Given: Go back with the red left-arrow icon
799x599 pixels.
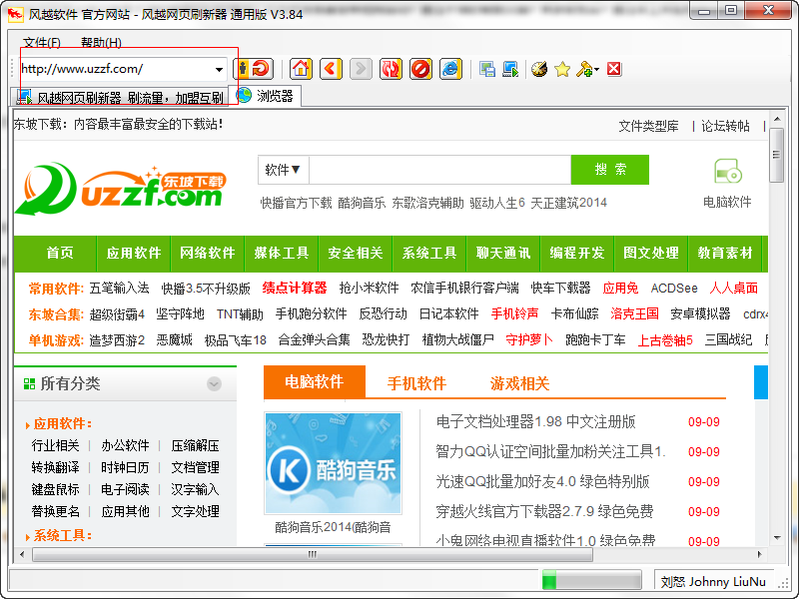Looking at the screenshot, I should coord(331,69).
